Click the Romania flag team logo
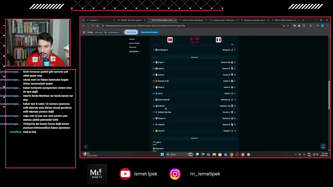Viewport: 333px width, 187px height. (x=219, y=40)
